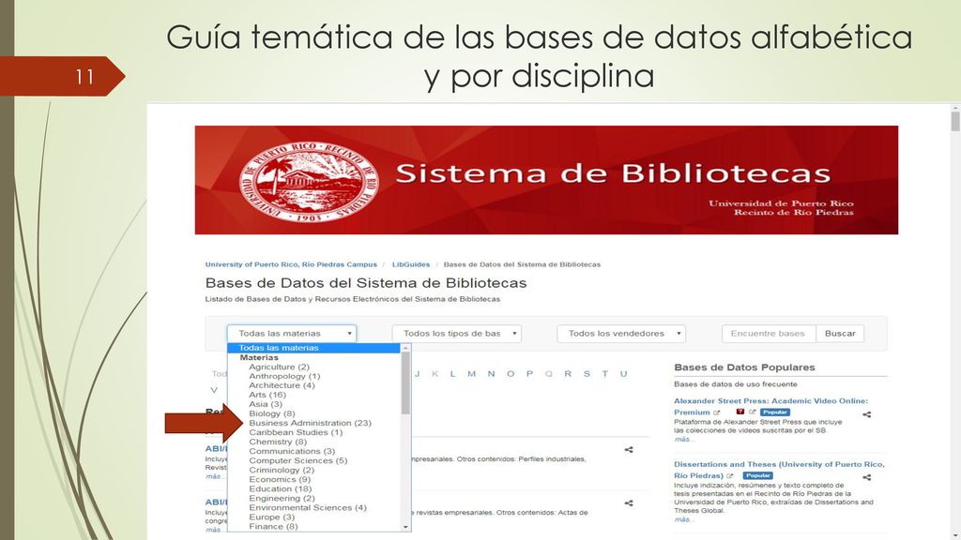961x540 pixels.
Task: Click the Buscar search button
Action: click(x=840, y=334)
